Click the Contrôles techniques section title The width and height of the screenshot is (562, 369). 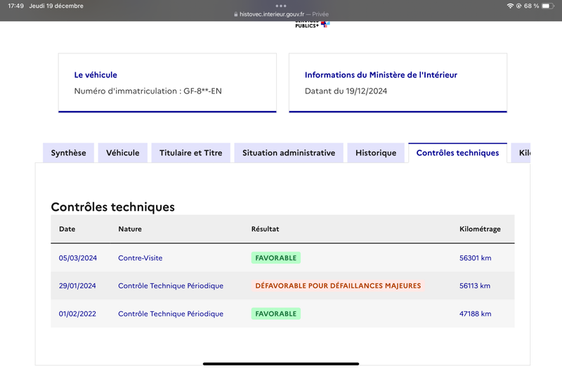pos(112,207)
